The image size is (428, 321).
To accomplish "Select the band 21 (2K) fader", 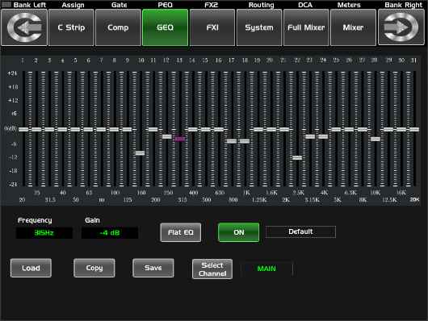I will click(x=284, y=129).
